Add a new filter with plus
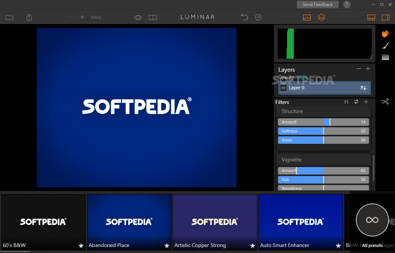Image resolution: width=395 pixels, height=253 pixels. [366, 102]
